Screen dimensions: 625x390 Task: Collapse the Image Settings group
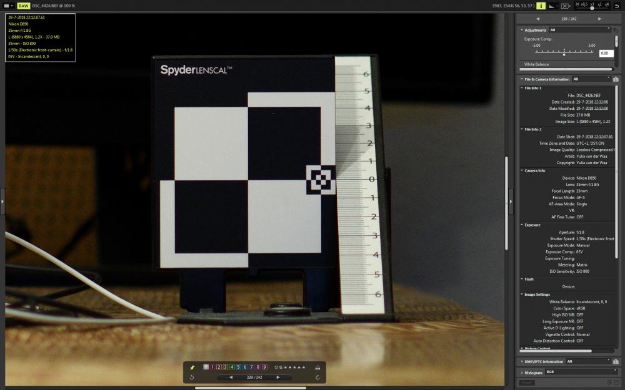click(522, 295)
